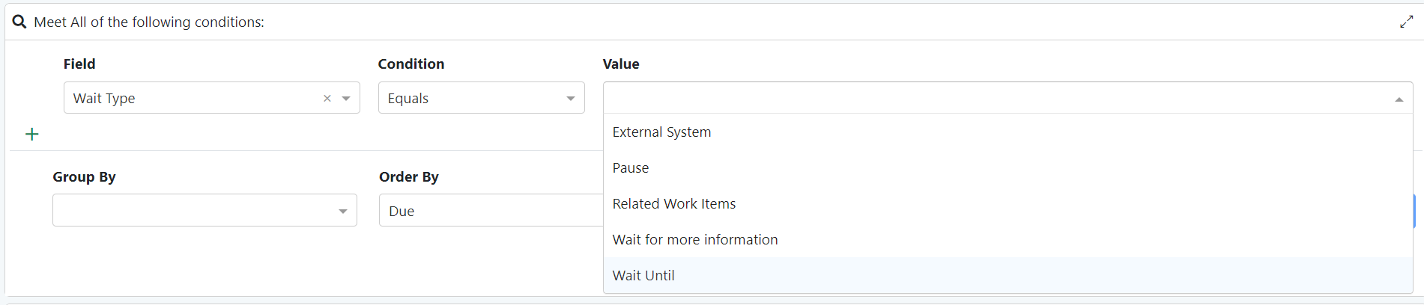Select External System from the value list
The image size is (1424, 305).
tap(661, 132)
